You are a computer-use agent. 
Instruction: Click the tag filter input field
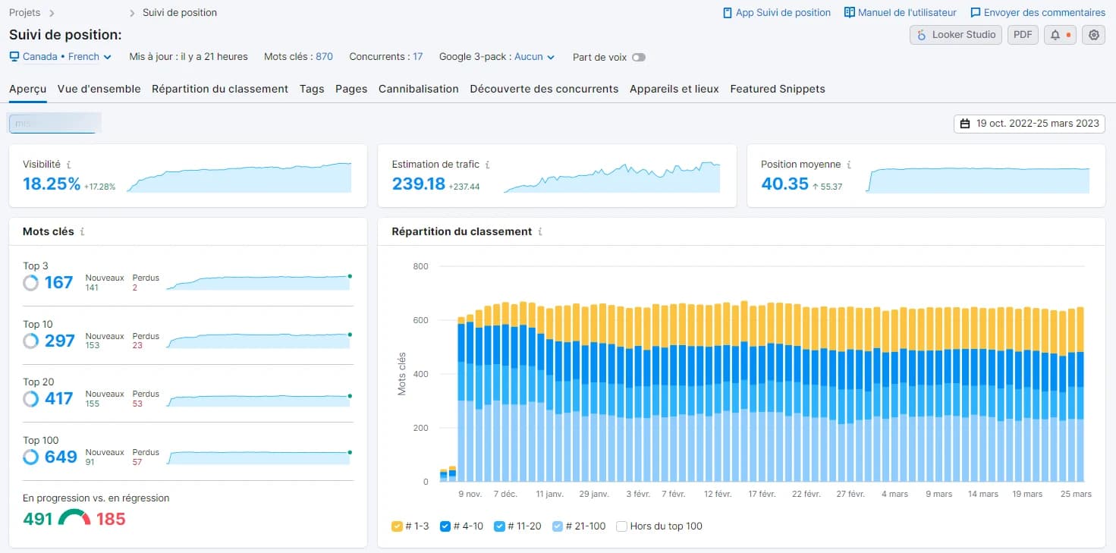[x=55, y=123]
